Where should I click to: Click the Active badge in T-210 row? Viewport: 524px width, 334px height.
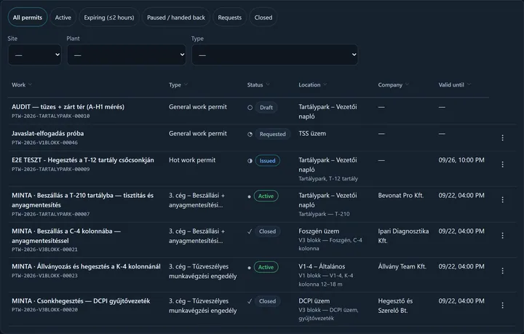pos(266,196)
